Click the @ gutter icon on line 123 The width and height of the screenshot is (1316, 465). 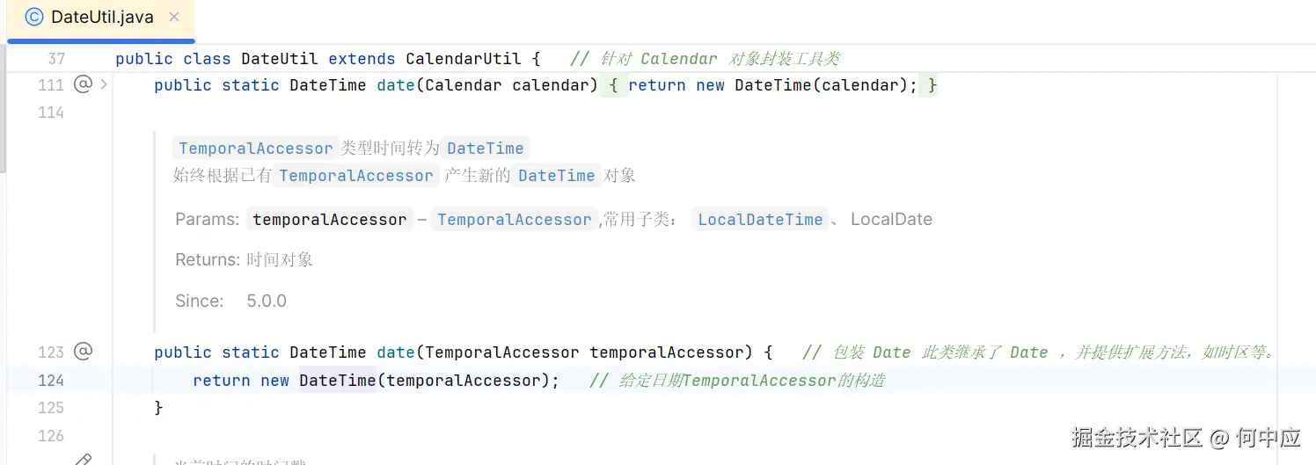point(83,352)
